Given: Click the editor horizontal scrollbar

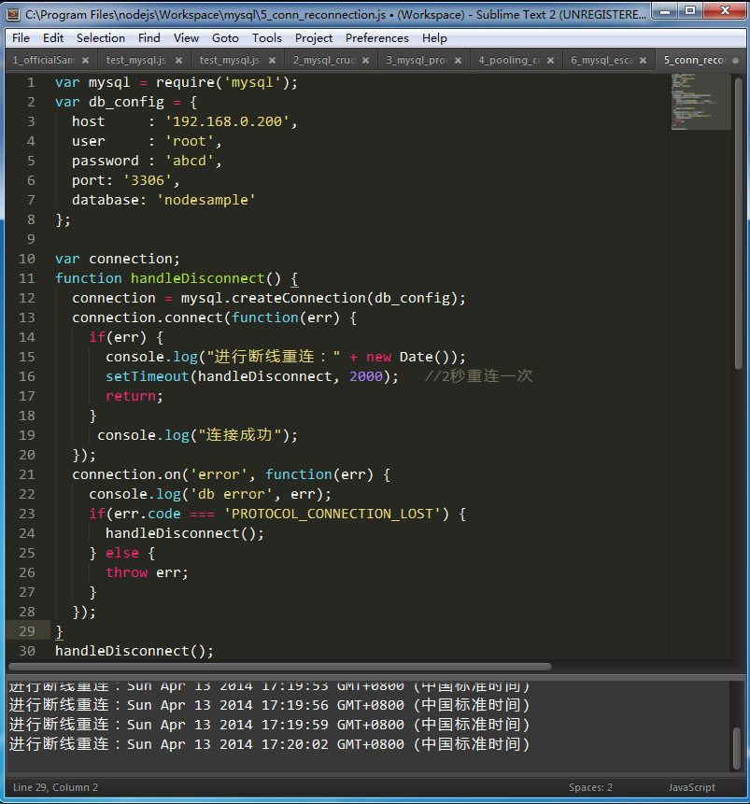Looking at the screenshot, I should click(280, 667).
